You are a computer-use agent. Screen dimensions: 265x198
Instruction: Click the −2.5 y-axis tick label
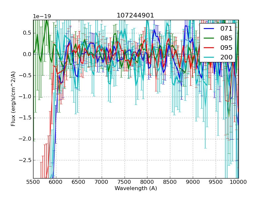click(x=25, y=160)
